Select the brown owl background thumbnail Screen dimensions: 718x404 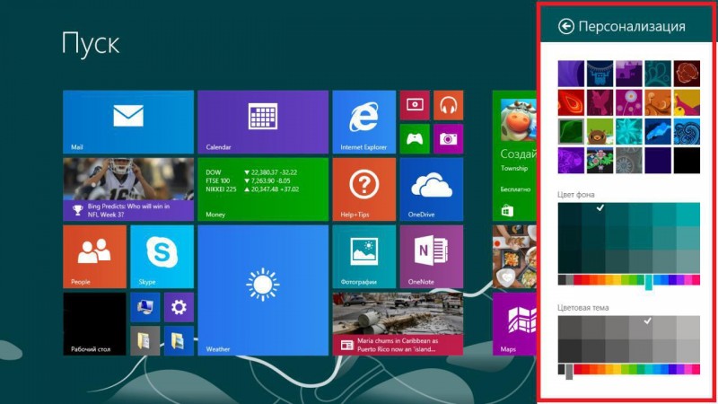point(600,131)
